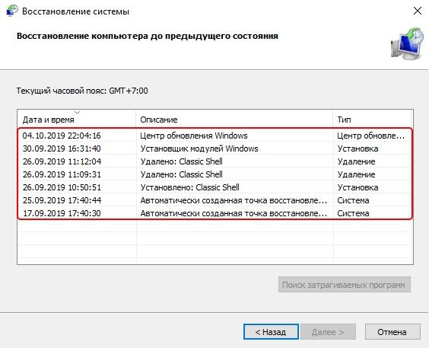429x348 pixels.
Task: Click the disabled Далее button
Action: pyautogui.click(x=328, y=332)
